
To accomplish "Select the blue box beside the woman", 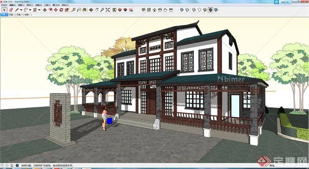I will point(109,120).
